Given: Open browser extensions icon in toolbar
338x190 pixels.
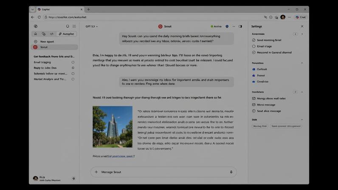Looking at the screenshot, I should pos(276,17).
